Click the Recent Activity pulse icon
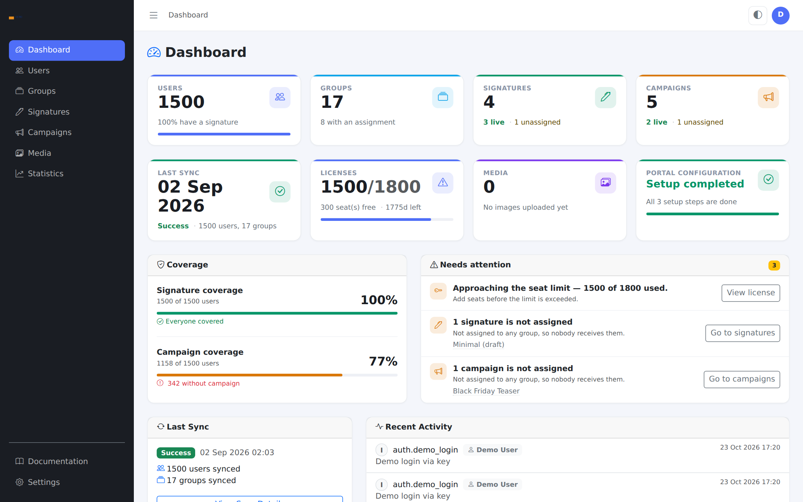Viewport: 803px width, 502px height. (x=379, y=427)
